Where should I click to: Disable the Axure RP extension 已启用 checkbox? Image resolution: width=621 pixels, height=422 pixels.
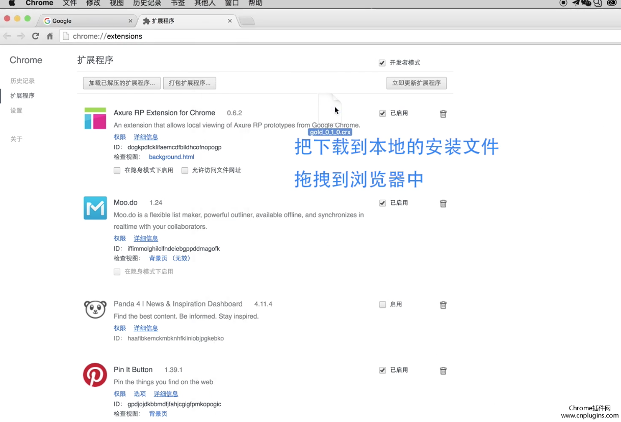pyautogui.click(x=382, y=113)
